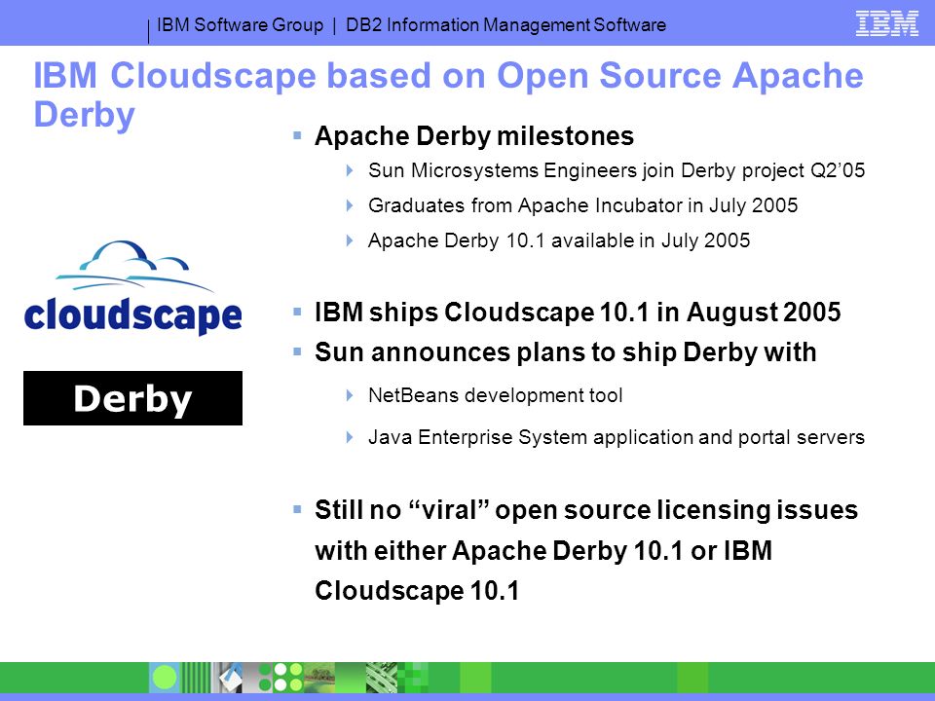Click 'Sun announces plans to ship Derby with'
The height and width of the screenshot is (701, 935).
click(565, 352)
